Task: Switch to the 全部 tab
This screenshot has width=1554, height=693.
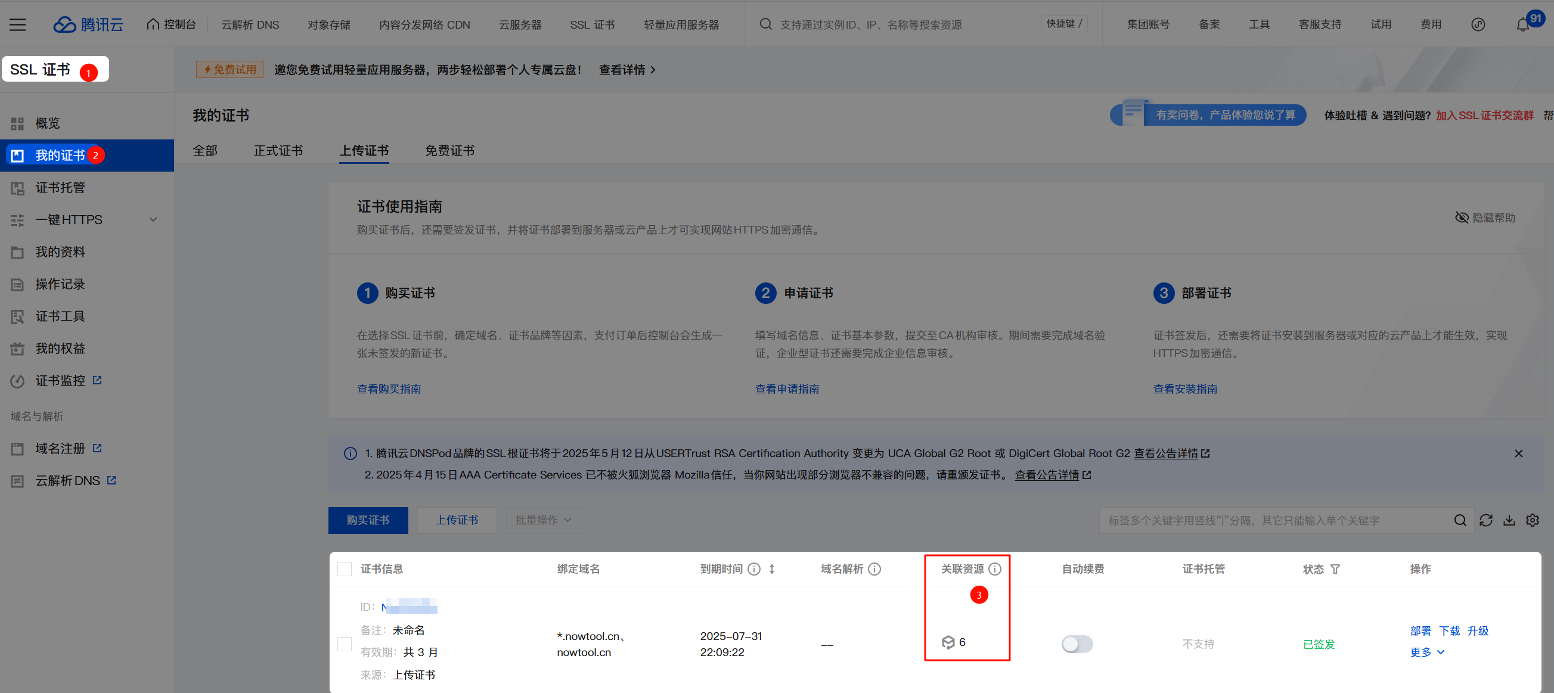Action: pyautogui.click(x=205, y=150)
